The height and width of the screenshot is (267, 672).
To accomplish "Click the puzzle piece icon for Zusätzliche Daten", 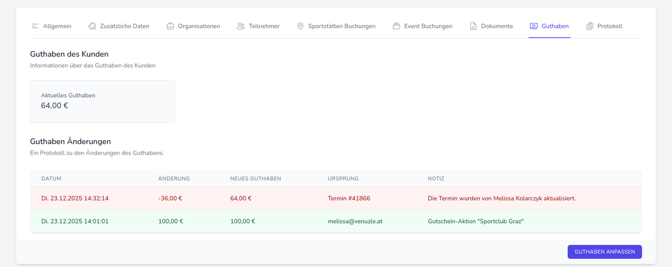I will tap(92, 26).
